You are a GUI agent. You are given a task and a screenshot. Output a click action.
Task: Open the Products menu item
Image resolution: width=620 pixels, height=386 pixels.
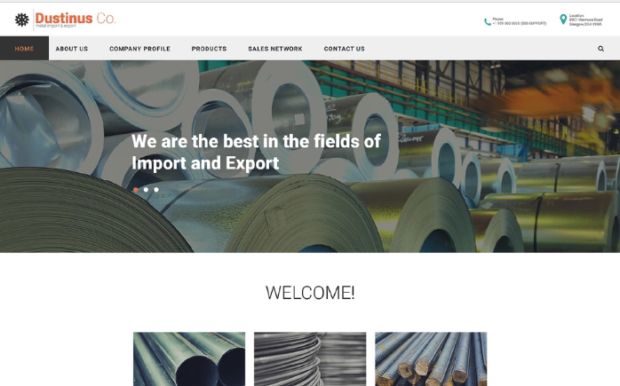tap(209, 49)
